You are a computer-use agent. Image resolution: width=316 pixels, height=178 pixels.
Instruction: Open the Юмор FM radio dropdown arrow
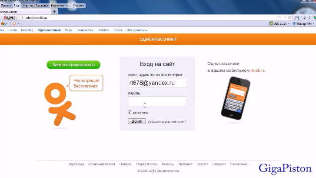point(313,24)
